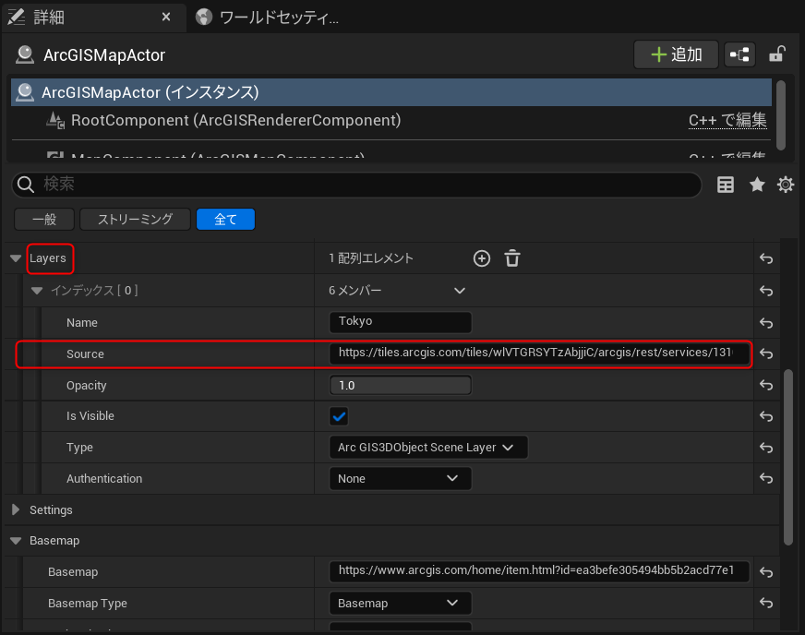Show only favorites star icon

tap(757, 185)
